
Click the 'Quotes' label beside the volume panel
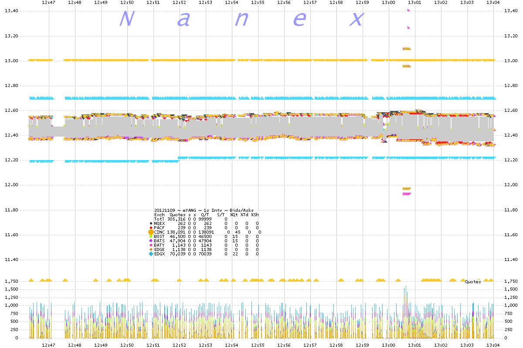point(473,282)
